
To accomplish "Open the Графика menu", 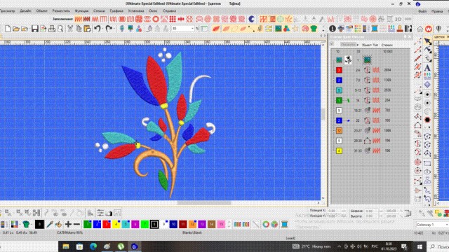I will click(x=116, y=11).
